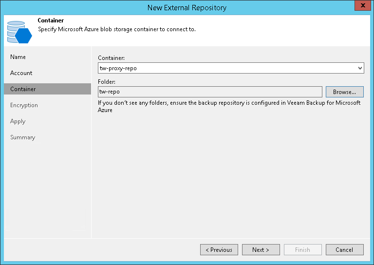Screen dimensions: 374x265
Task: Proceed by clicking Next
Action: point(261,250)
